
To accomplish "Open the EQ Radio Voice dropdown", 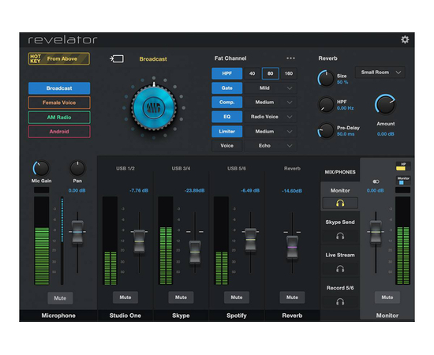I will (271, 117).
